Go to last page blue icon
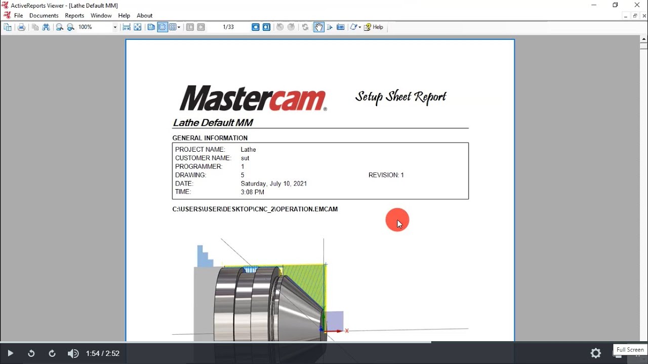 click(267, 27)
